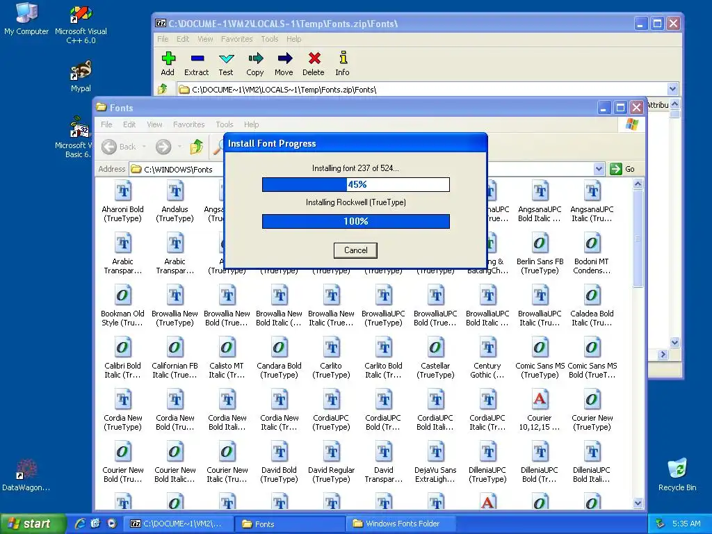Open File menu in Fonts window
Screen dimensions: 712x534
106,124
